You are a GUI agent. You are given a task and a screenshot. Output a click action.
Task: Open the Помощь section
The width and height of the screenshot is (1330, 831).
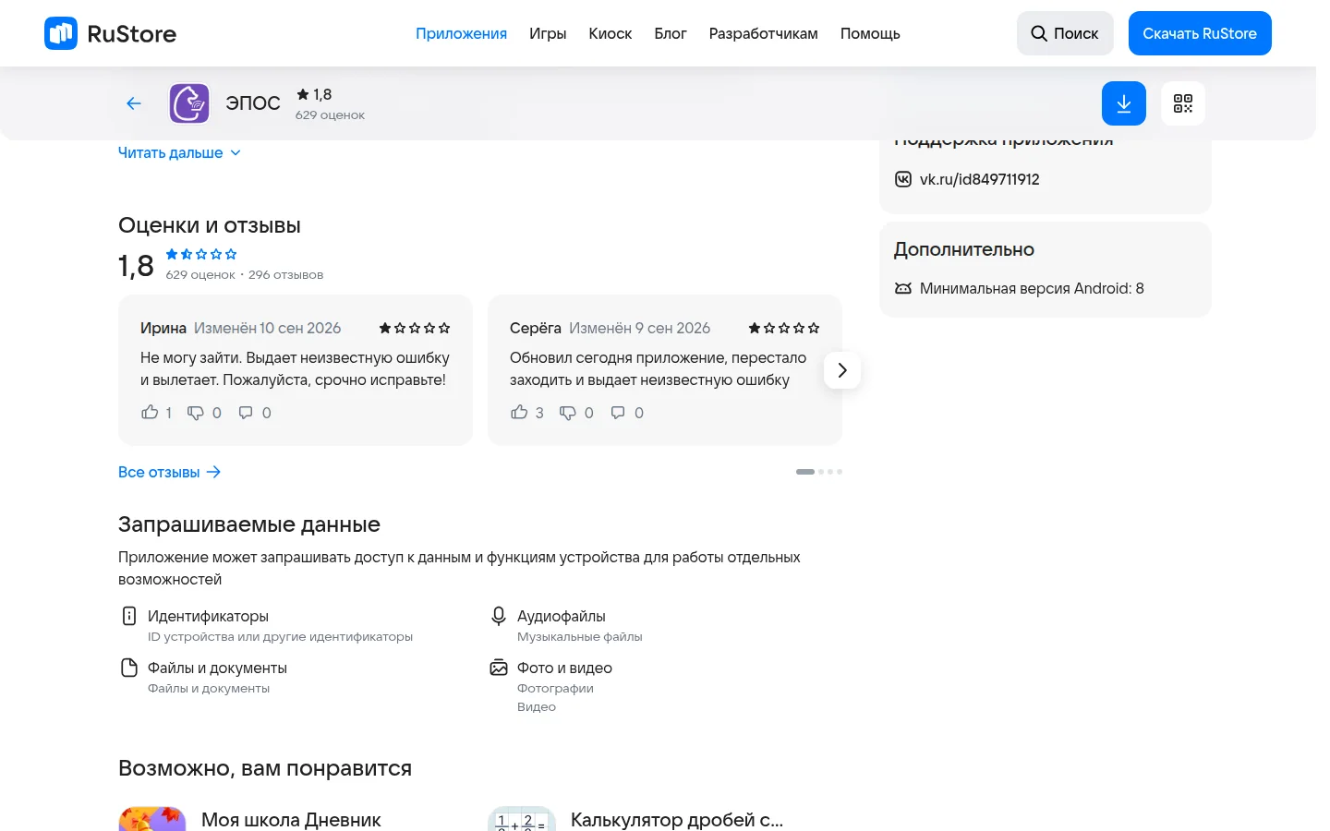(x=870, y=33)
